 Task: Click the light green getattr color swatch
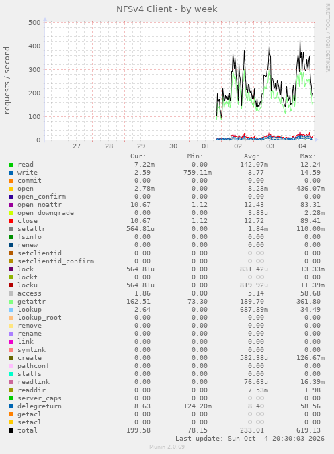[11, 302]
